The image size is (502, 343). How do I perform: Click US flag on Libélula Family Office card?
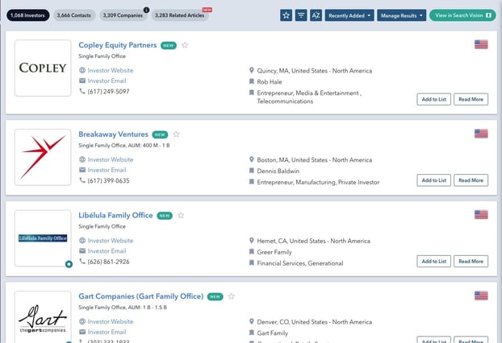tap(481, 215)
